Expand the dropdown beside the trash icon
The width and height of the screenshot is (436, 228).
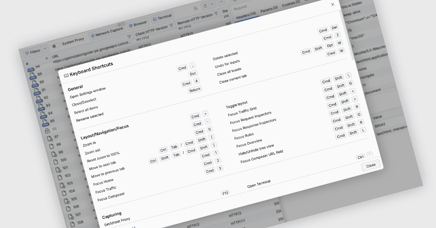click(213, 4)
